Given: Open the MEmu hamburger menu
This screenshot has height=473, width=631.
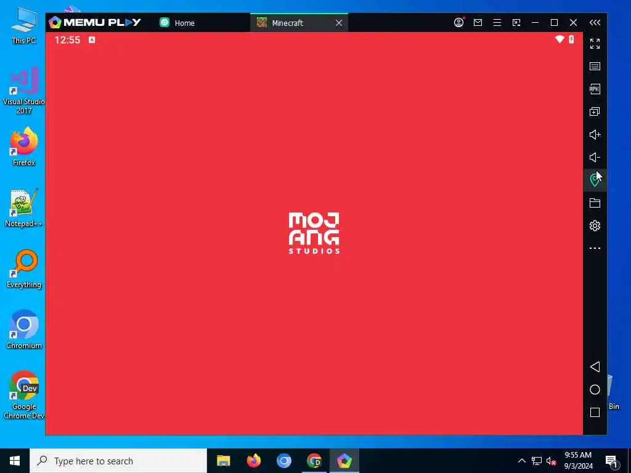Looking at the screenshot, I should coord(497,23).
